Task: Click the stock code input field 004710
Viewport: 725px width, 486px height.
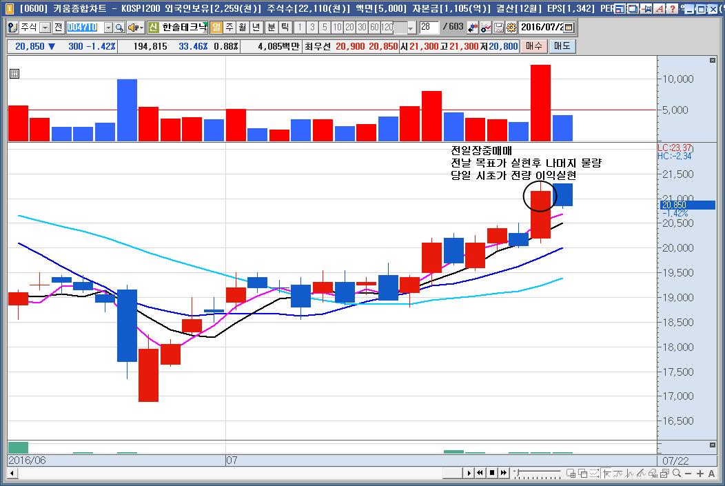Action: coord(85,28)
